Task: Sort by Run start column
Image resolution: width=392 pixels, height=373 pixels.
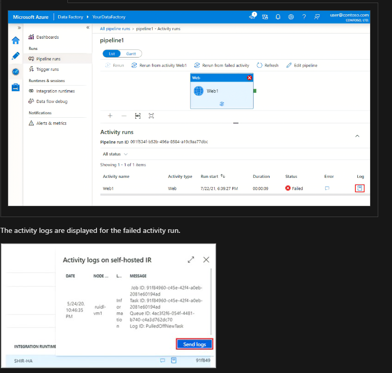Action: pyautogui.click(x=213, y=176)
